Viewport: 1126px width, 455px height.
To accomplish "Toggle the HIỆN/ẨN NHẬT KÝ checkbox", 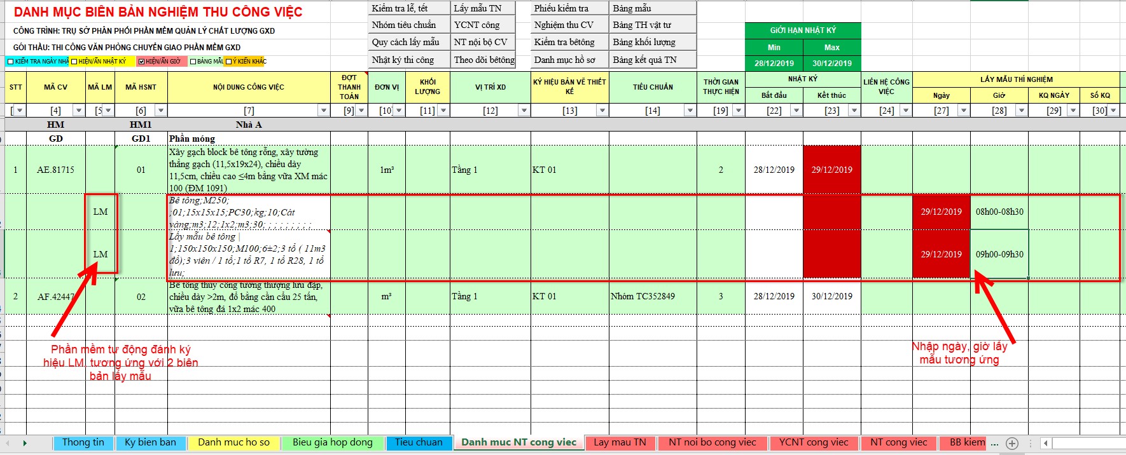I will 74,62.
